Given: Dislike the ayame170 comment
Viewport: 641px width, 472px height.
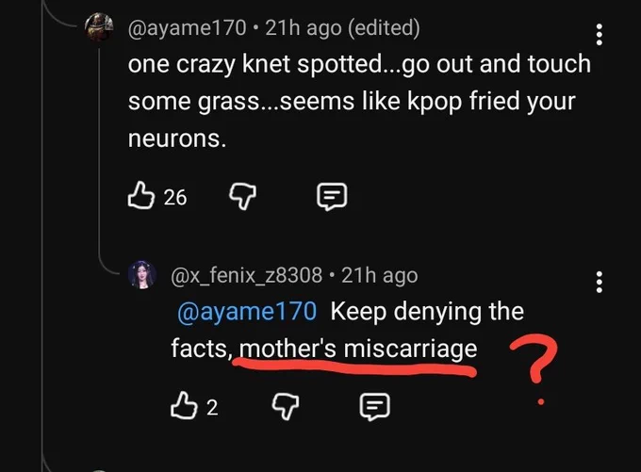Looking at the screenshot, I should point(242,196).
